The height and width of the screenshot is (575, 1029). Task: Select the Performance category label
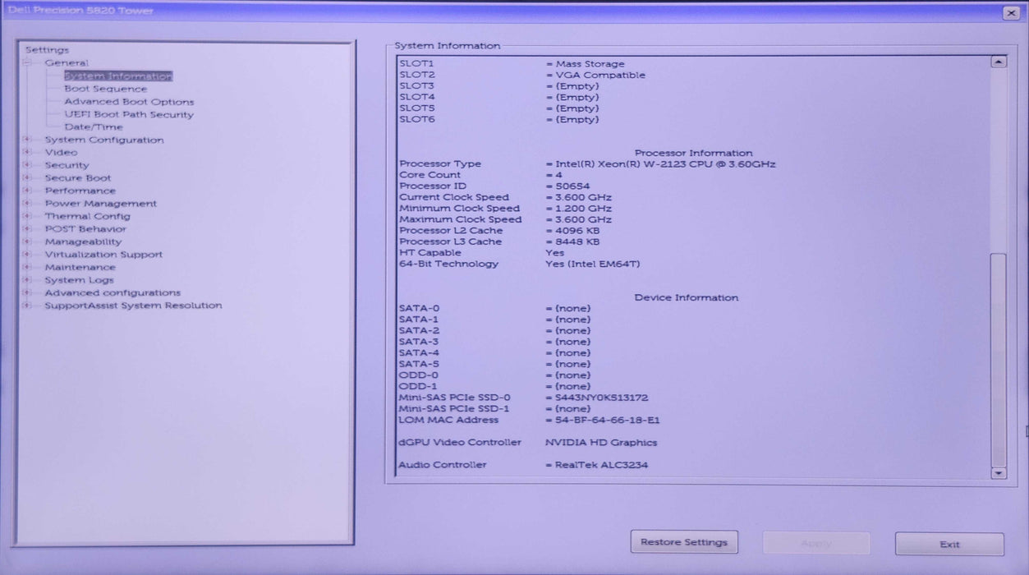tap(80, 191)
